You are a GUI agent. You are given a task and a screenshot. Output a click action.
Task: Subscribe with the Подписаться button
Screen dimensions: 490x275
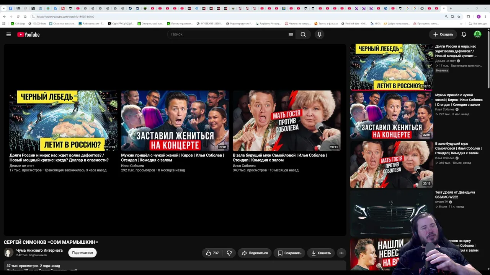82,252
